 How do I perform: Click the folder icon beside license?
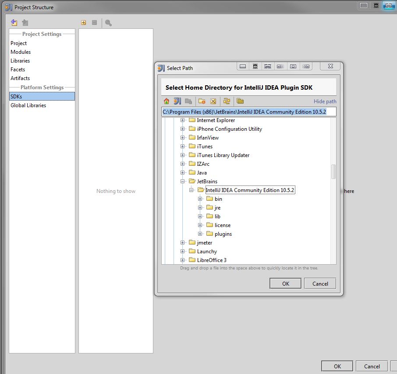[209, 225]
